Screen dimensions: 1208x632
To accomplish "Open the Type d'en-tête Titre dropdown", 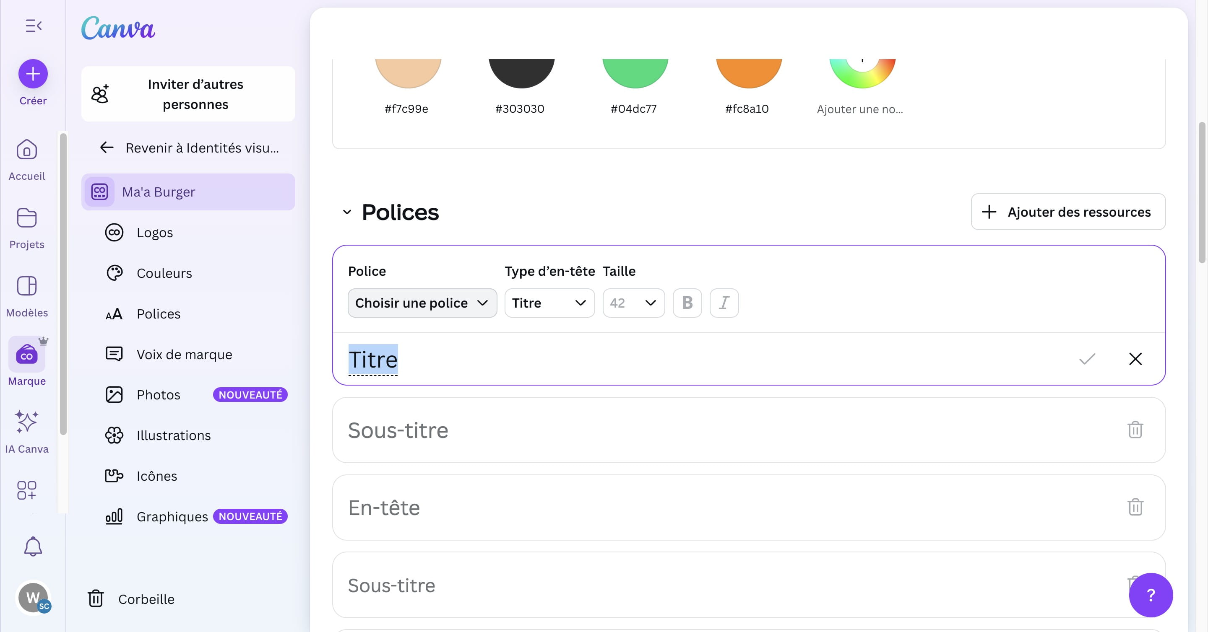I will [549, 303].
